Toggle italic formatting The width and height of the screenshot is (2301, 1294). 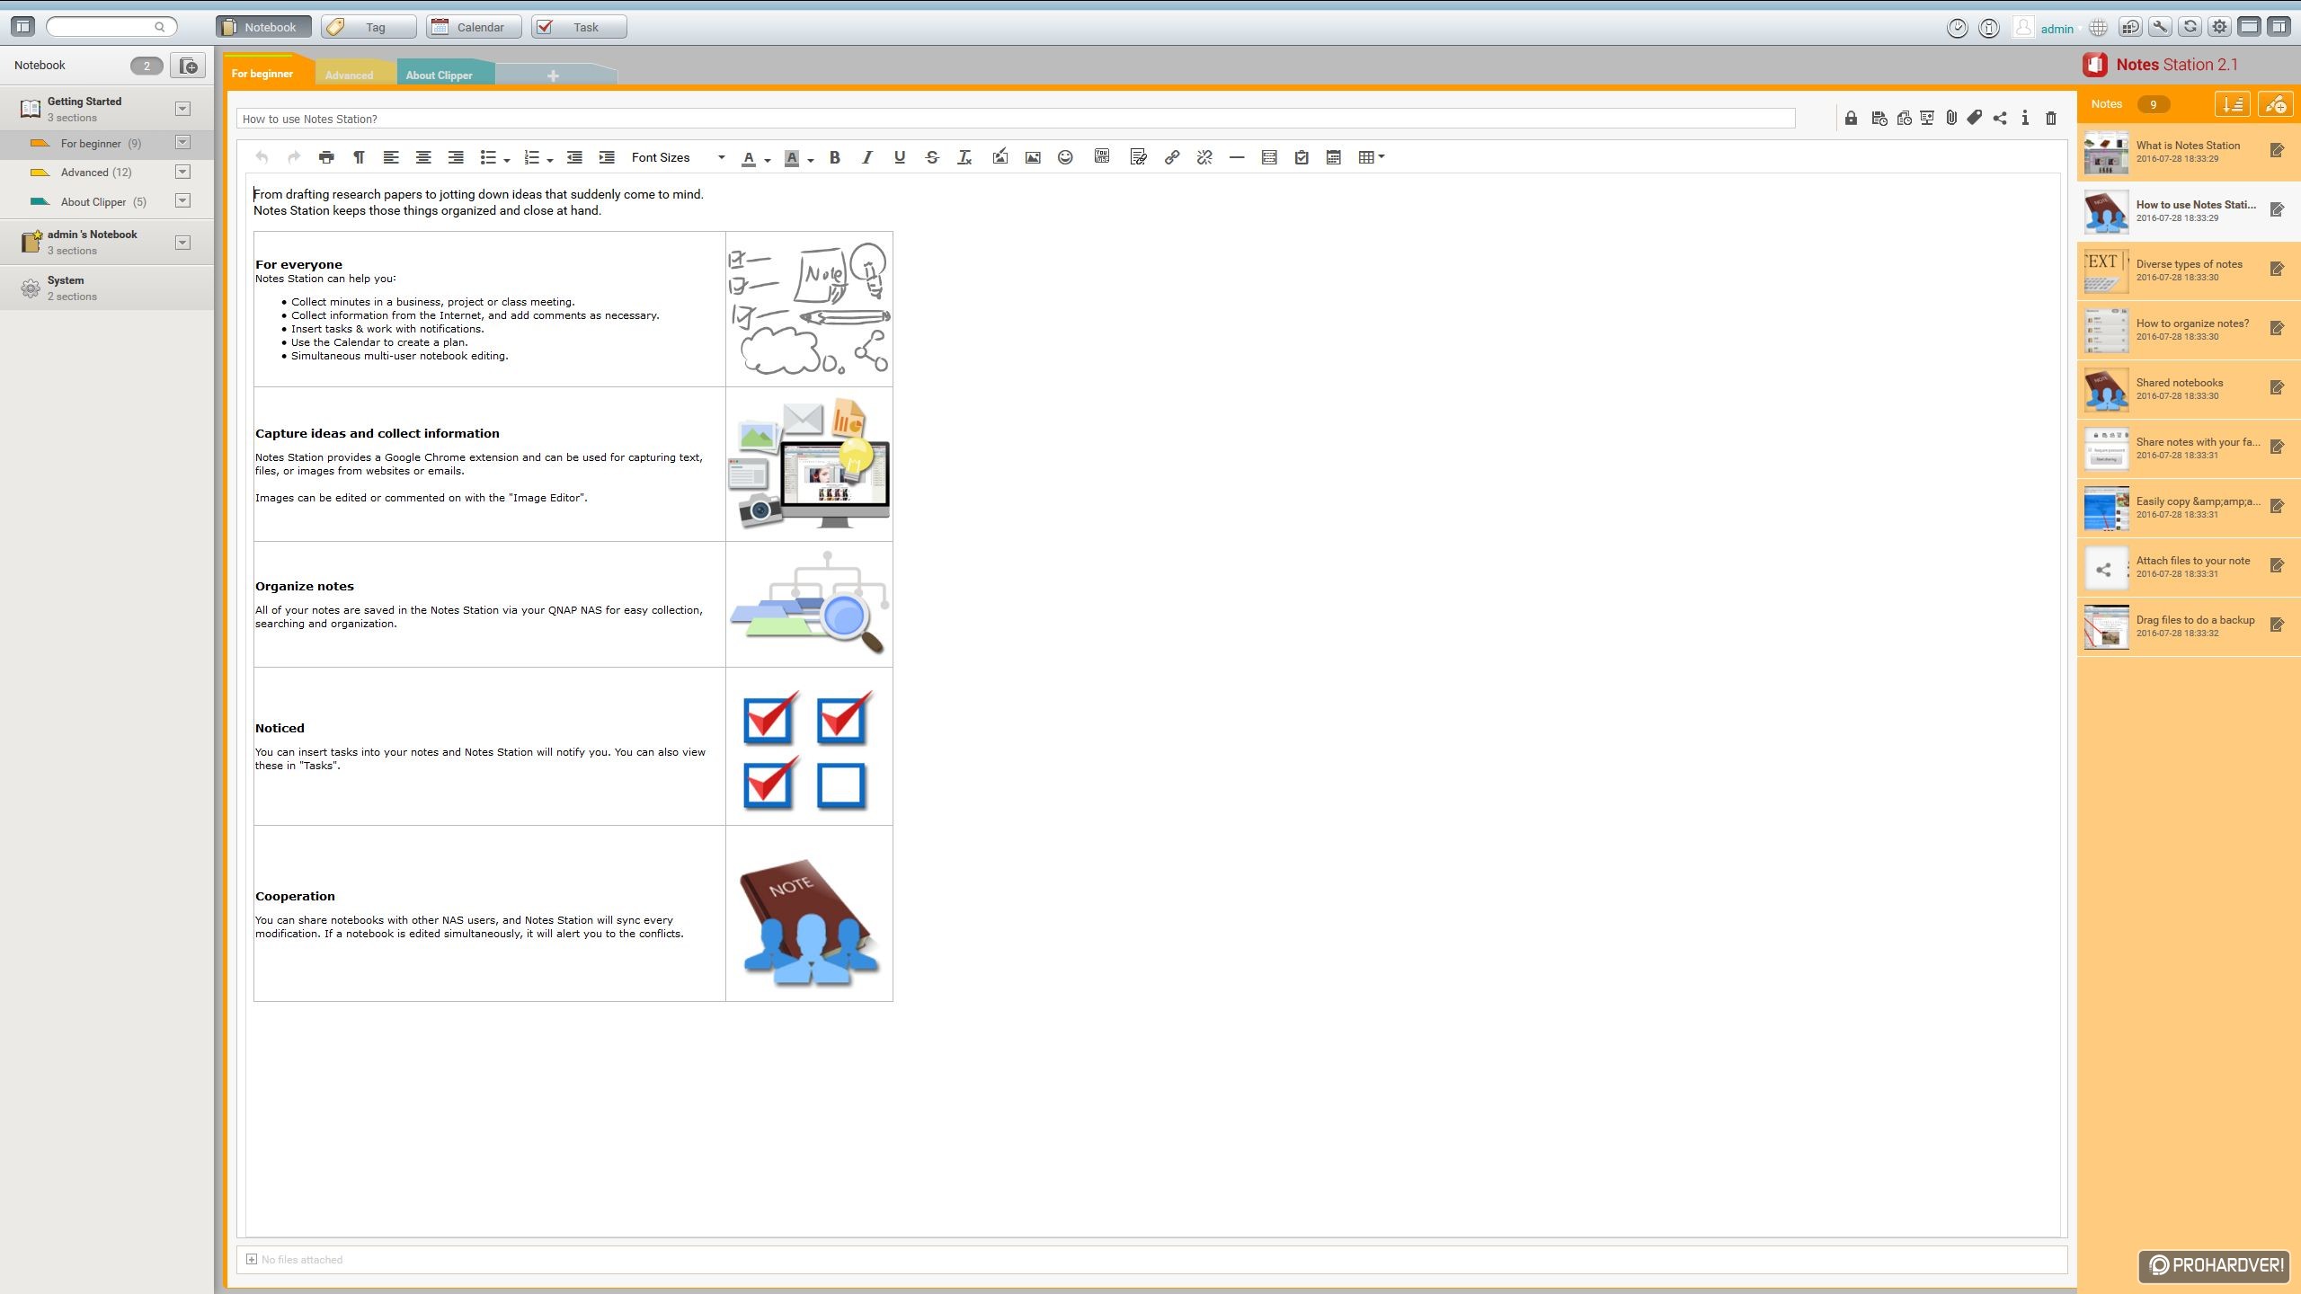pyautogui.click(x=867, y=157)
